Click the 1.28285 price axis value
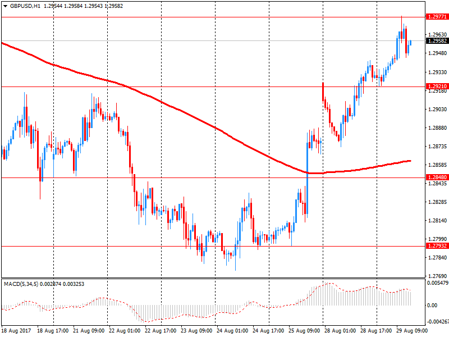The image size is (449, 337). click(x=438, y=202)
